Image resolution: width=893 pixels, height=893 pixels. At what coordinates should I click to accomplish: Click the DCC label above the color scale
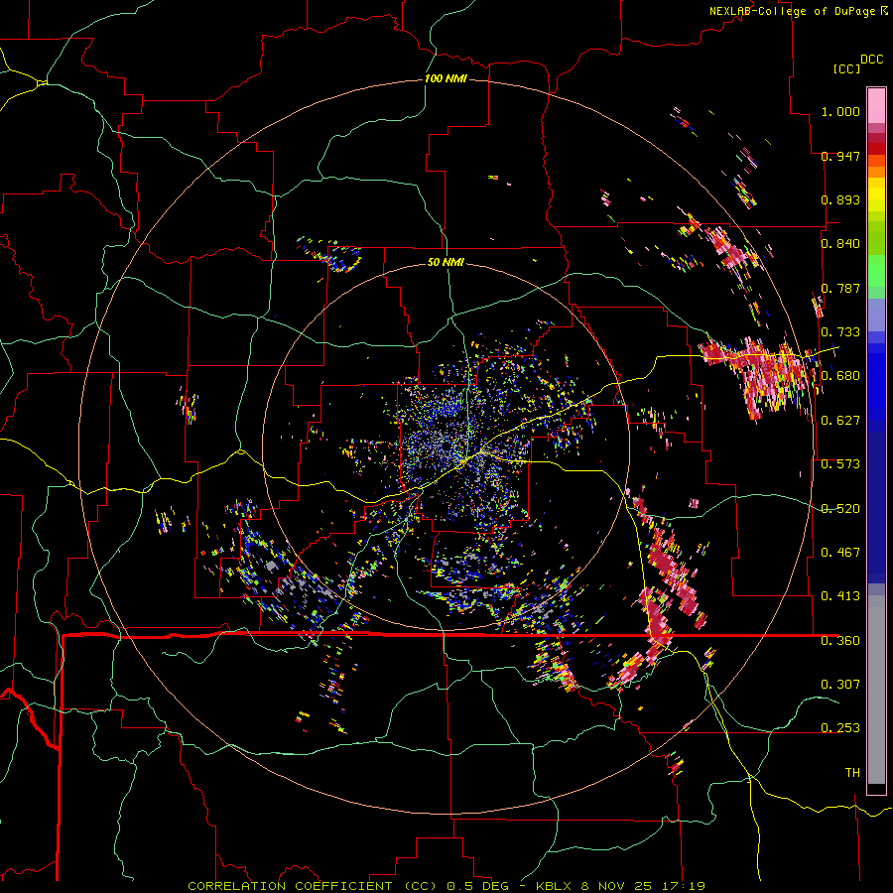[x=871, y=60]
